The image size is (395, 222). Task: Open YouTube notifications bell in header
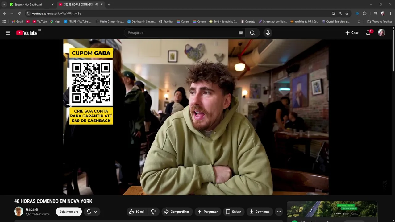pyautogui.click(x=368, y=33)
